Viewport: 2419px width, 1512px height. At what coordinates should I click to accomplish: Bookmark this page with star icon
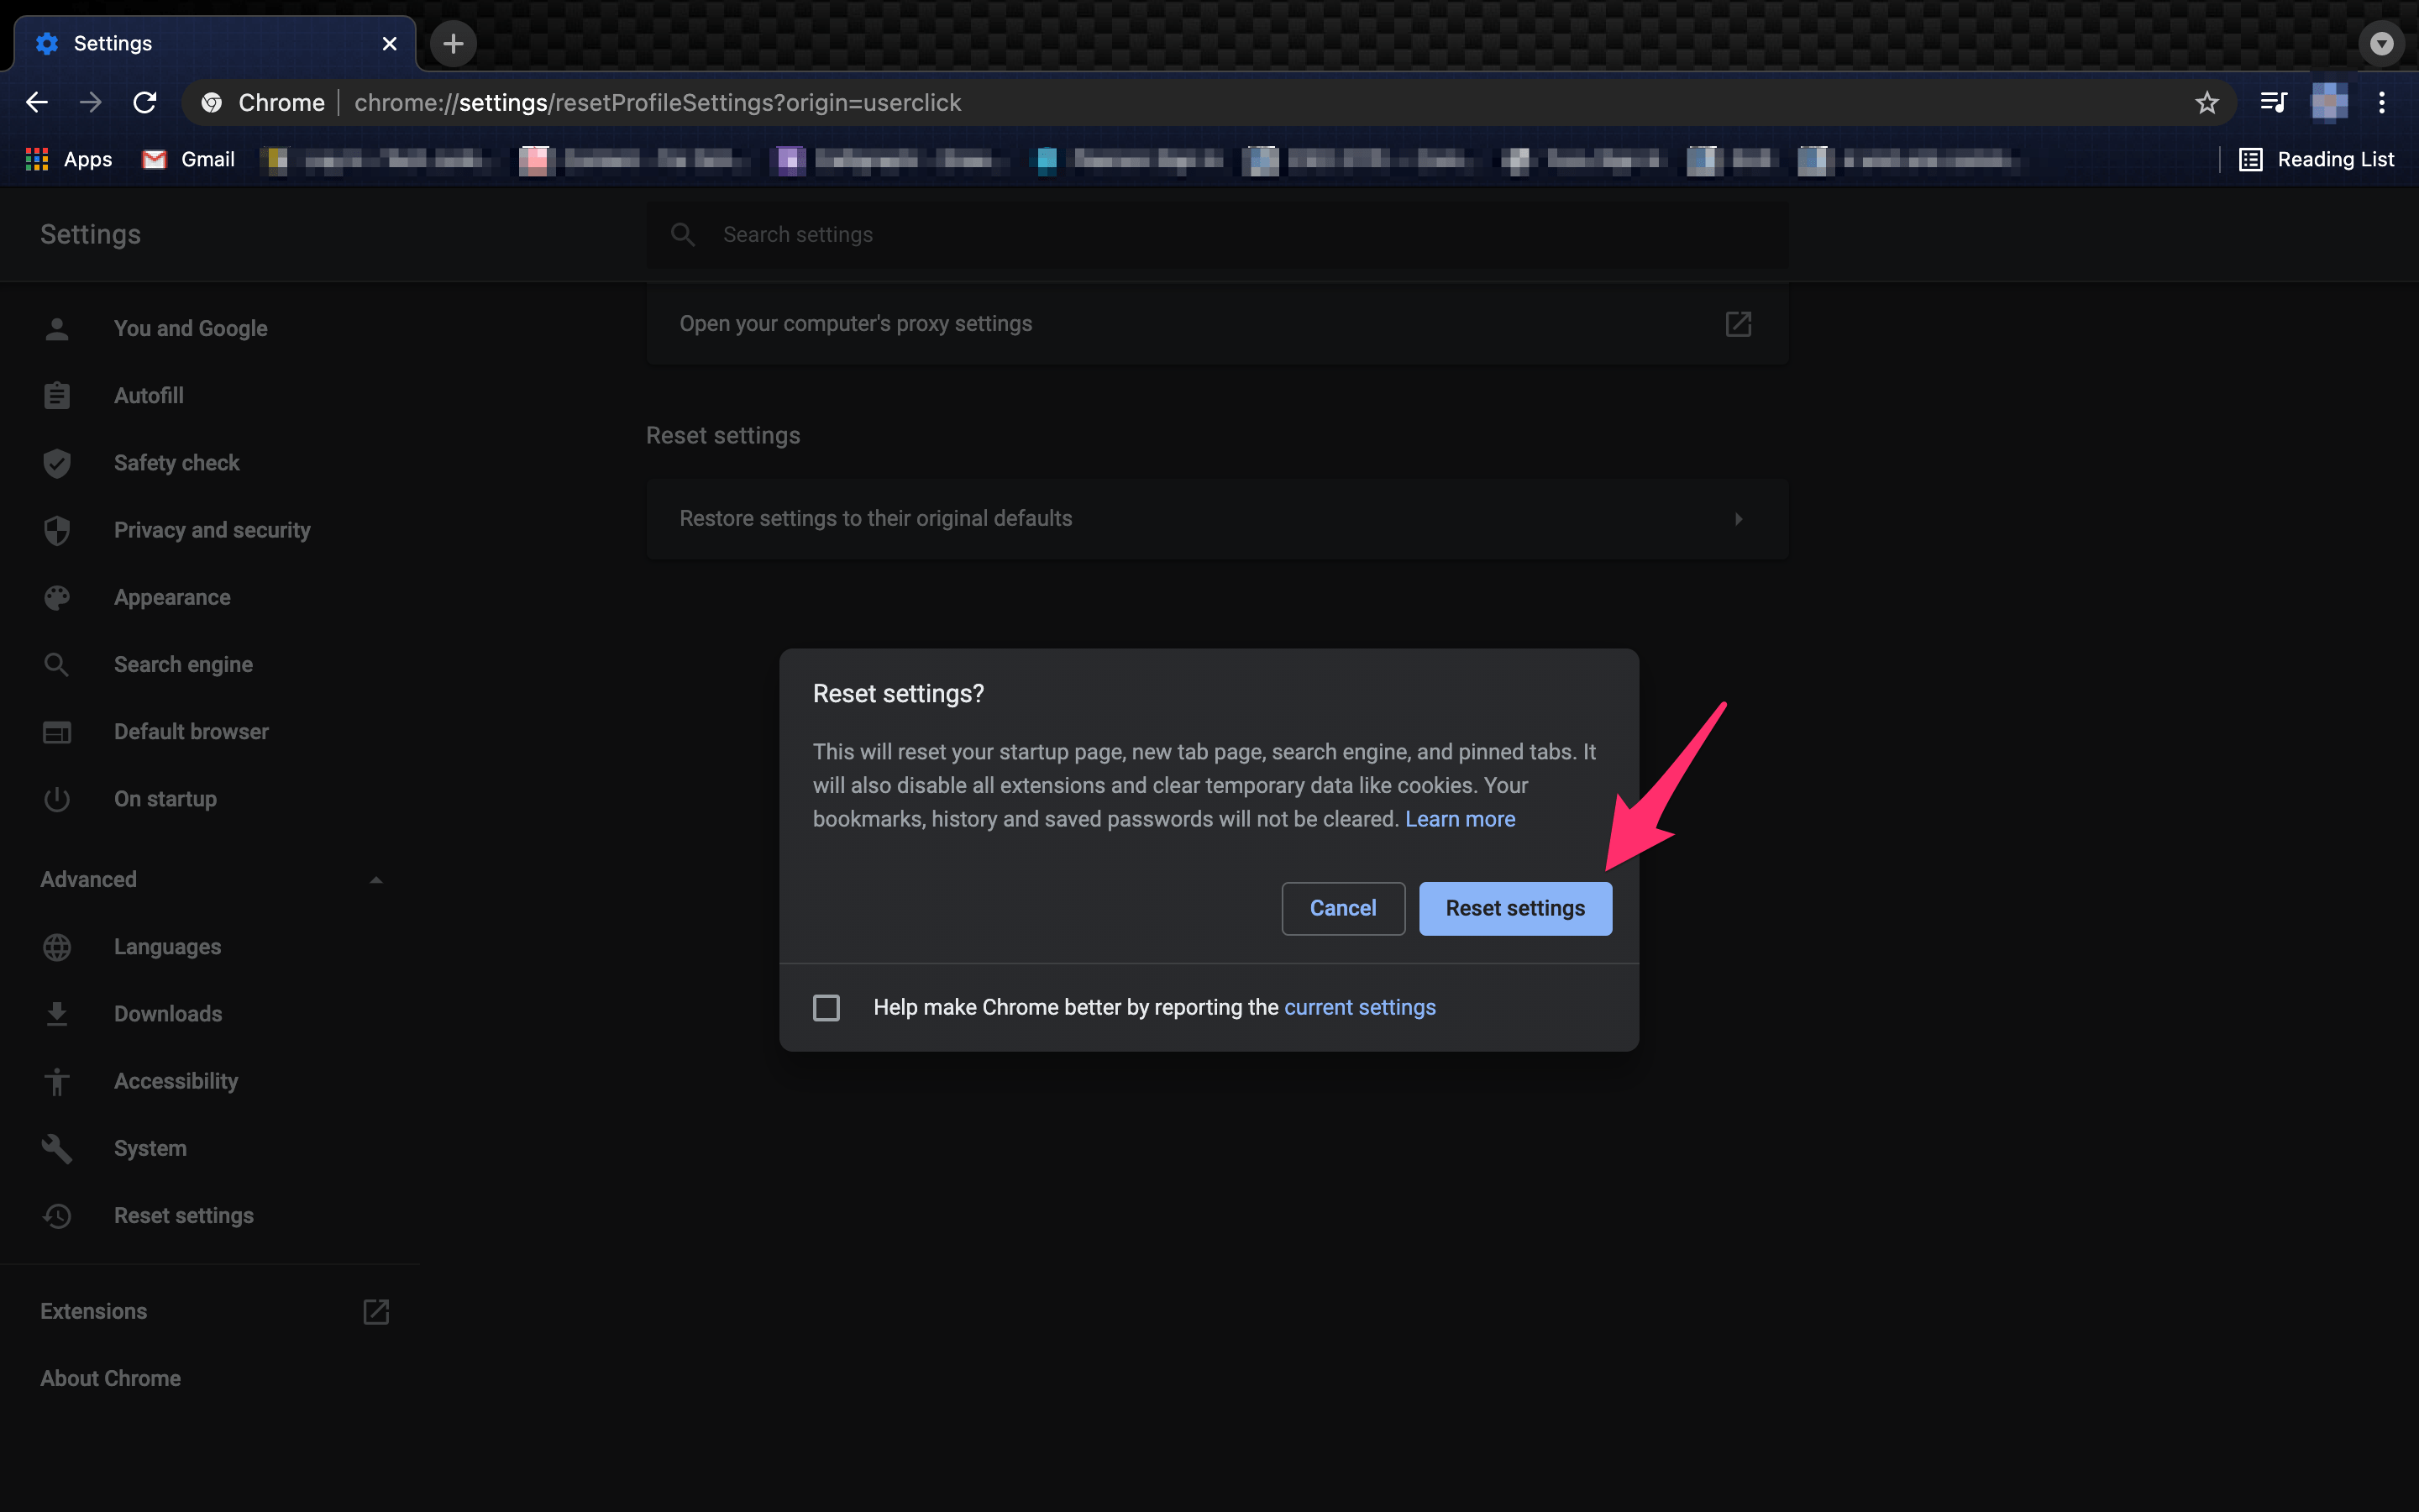coord(2206,102)
